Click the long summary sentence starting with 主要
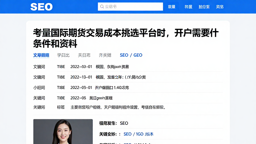The image size is (256, 144). coord(118,107)
